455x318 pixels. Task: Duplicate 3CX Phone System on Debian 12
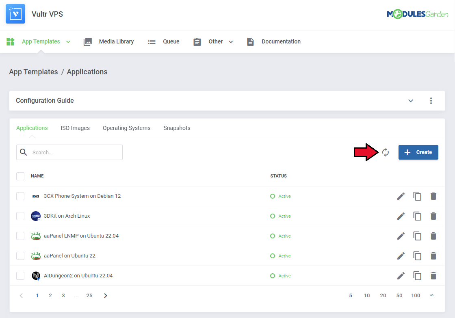417,197
